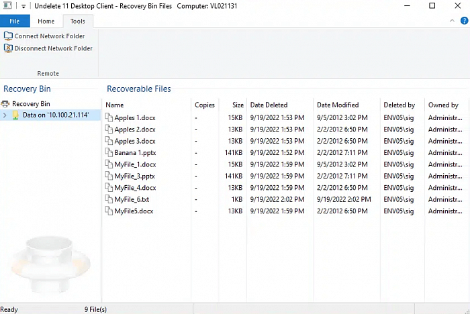Open the File tab

pyautogui.click(x=15, y=21)
